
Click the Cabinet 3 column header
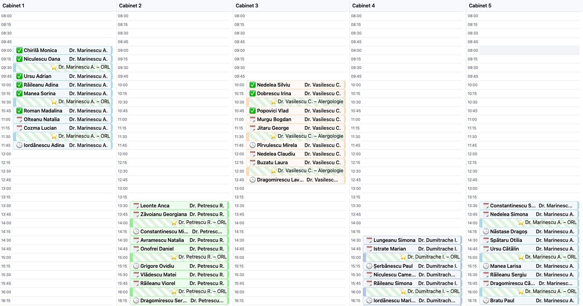click(291, 6)
